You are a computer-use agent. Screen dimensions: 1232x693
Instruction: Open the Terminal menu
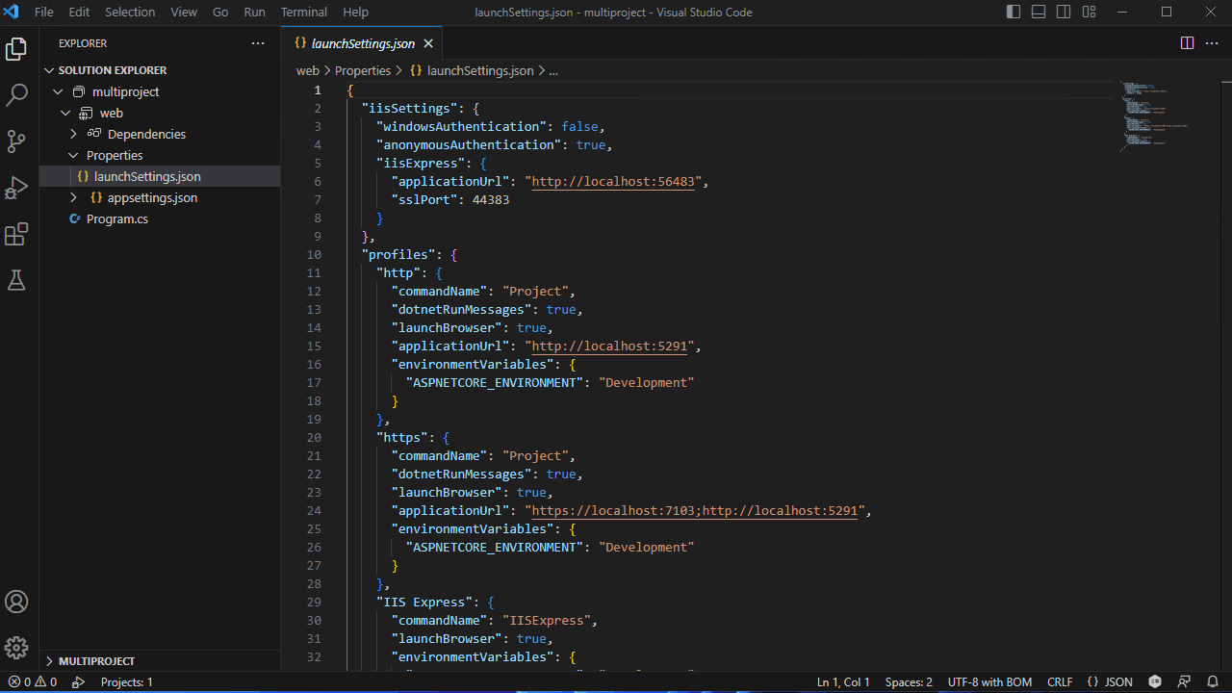point(303,12)
